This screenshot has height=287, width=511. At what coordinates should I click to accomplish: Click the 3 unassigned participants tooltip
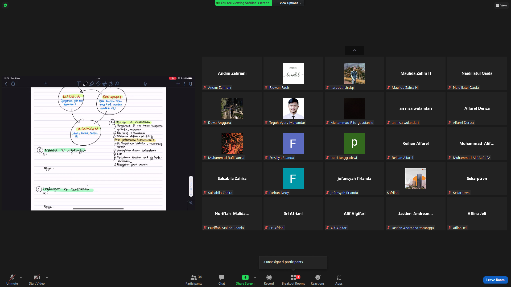click(293, 262)
